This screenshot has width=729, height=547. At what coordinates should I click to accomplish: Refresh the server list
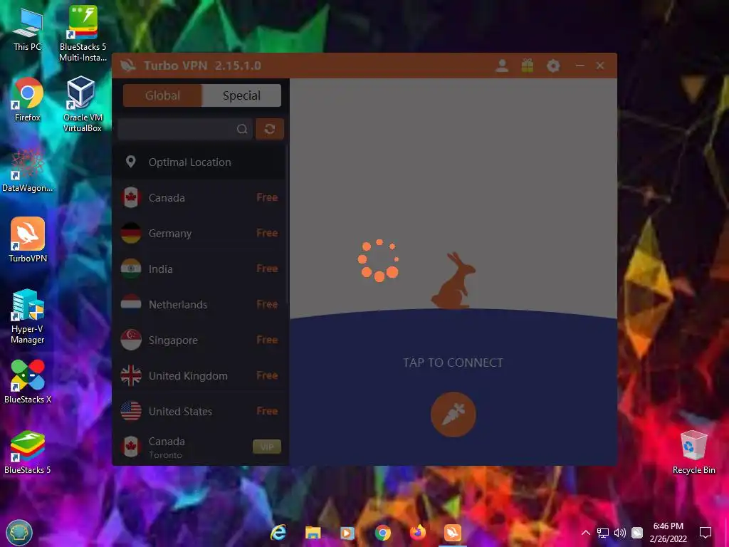270,129
